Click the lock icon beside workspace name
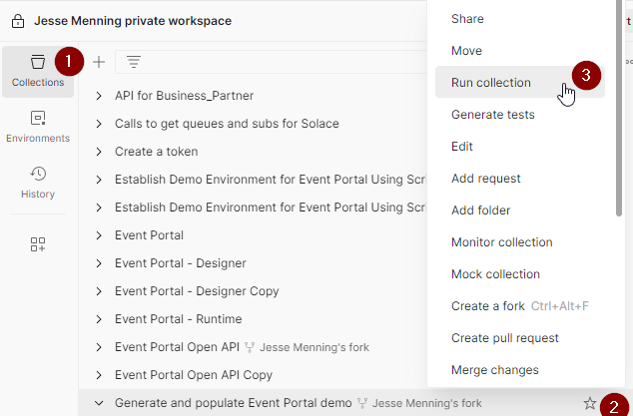Viewport: 633px width, 416px height. [18, 21]
